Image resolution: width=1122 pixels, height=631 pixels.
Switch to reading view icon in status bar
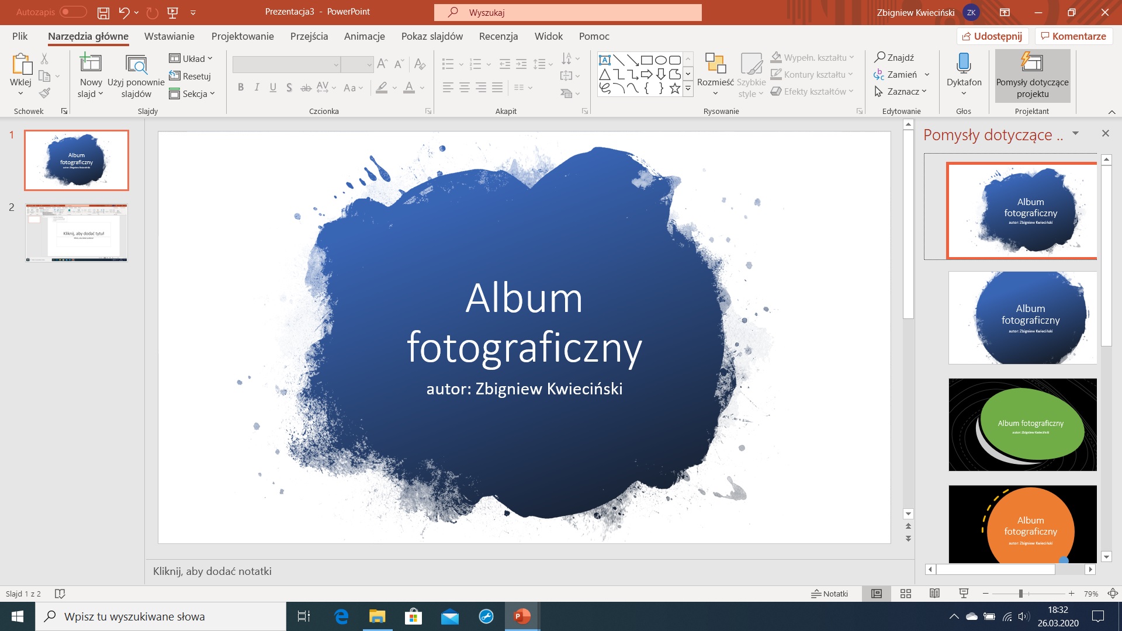pyautogui.click(x=934, y=594)
